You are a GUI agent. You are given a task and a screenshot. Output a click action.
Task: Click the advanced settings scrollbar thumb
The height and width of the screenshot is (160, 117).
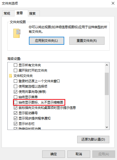pos(107,84)
